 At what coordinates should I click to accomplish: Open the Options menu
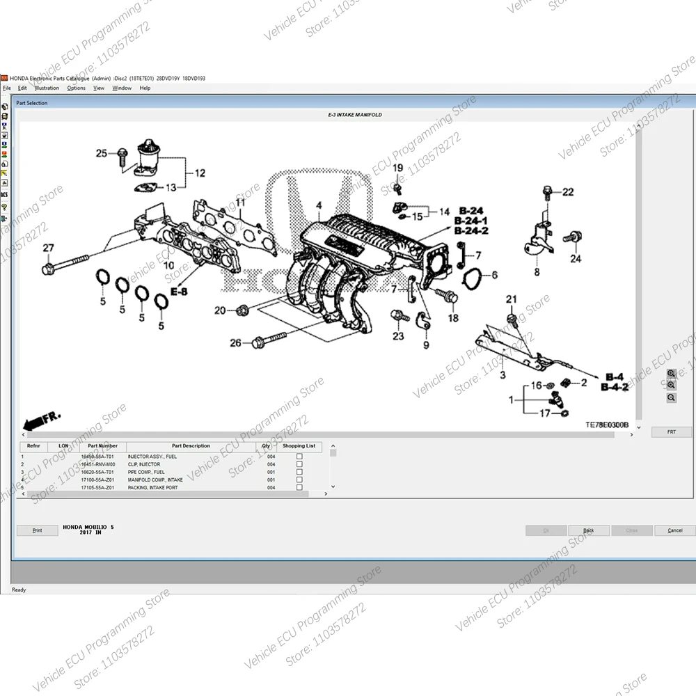click(x=77, y=88)
